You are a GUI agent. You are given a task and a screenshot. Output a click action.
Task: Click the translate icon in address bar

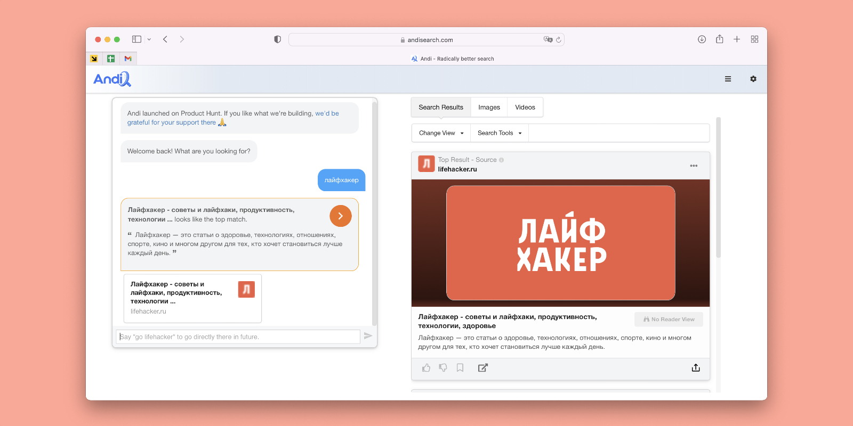click(548, 39)
